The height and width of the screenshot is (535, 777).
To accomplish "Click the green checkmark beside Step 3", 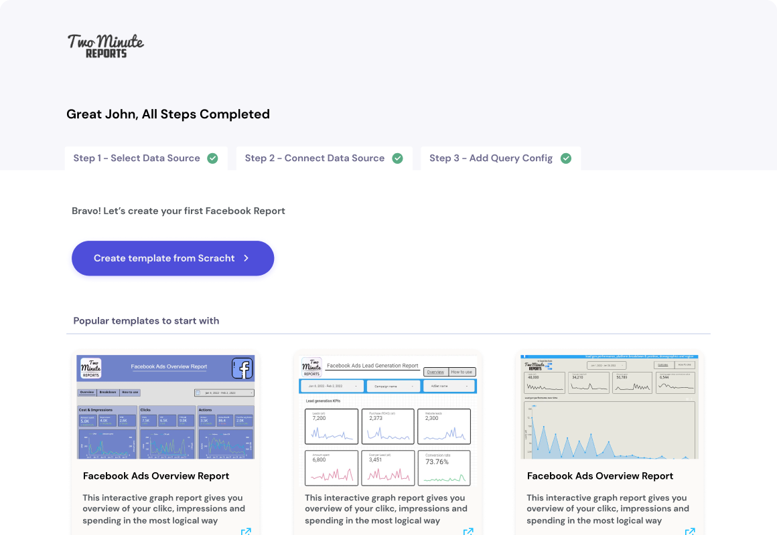I will tap(566, 158).
